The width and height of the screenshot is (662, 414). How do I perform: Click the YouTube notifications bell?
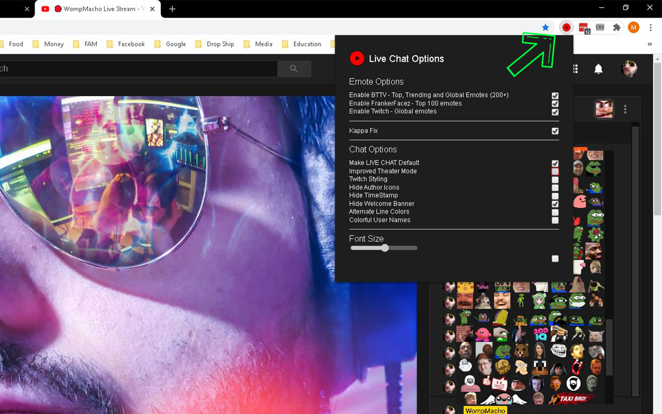click(x=598, y=69)
